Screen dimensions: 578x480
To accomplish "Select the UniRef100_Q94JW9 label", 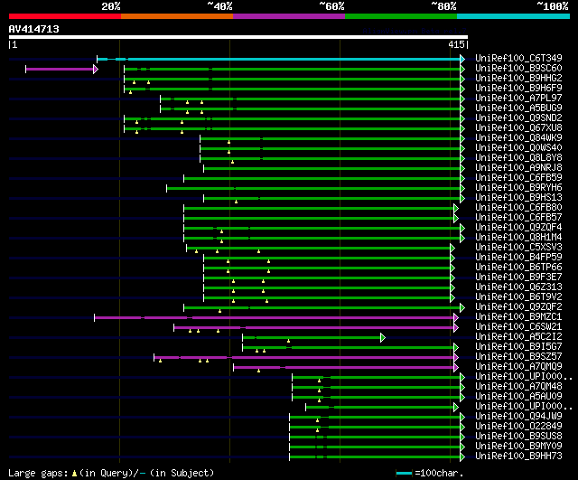I will coord(518,417).
